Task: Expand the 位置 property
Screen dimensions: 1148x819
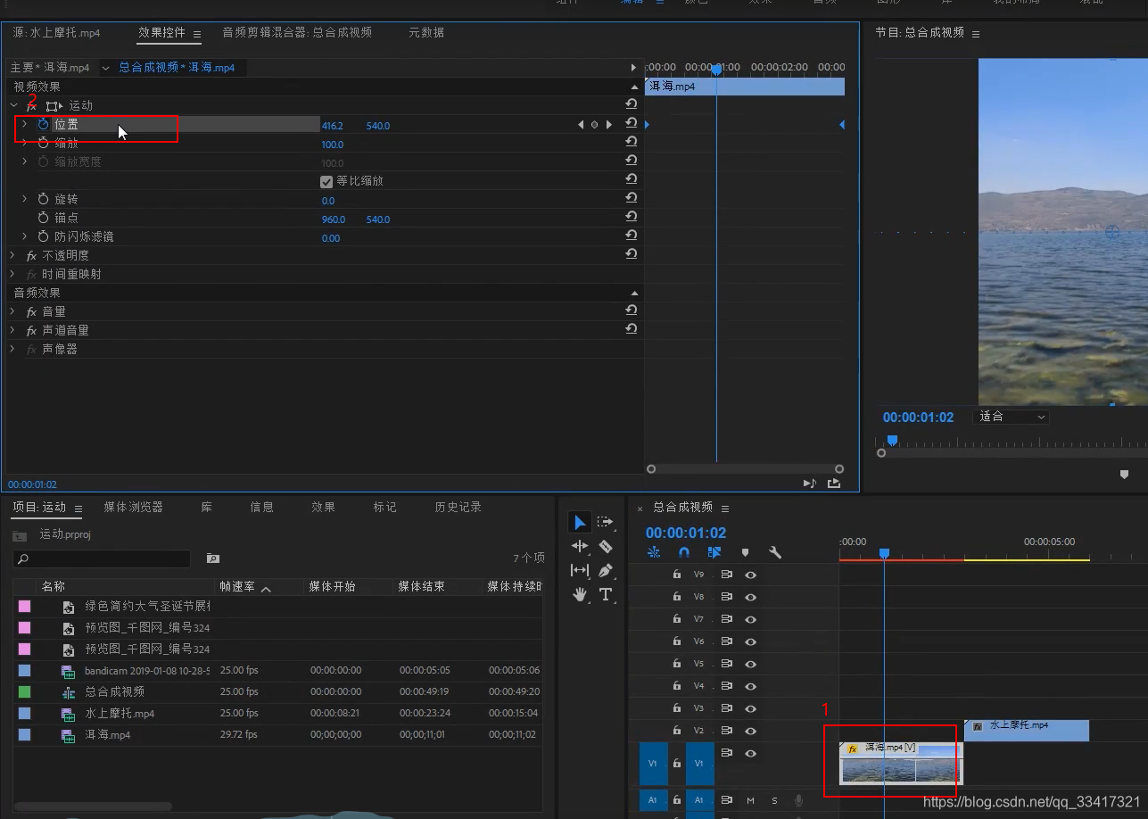Action: click(x=24, y=124)
